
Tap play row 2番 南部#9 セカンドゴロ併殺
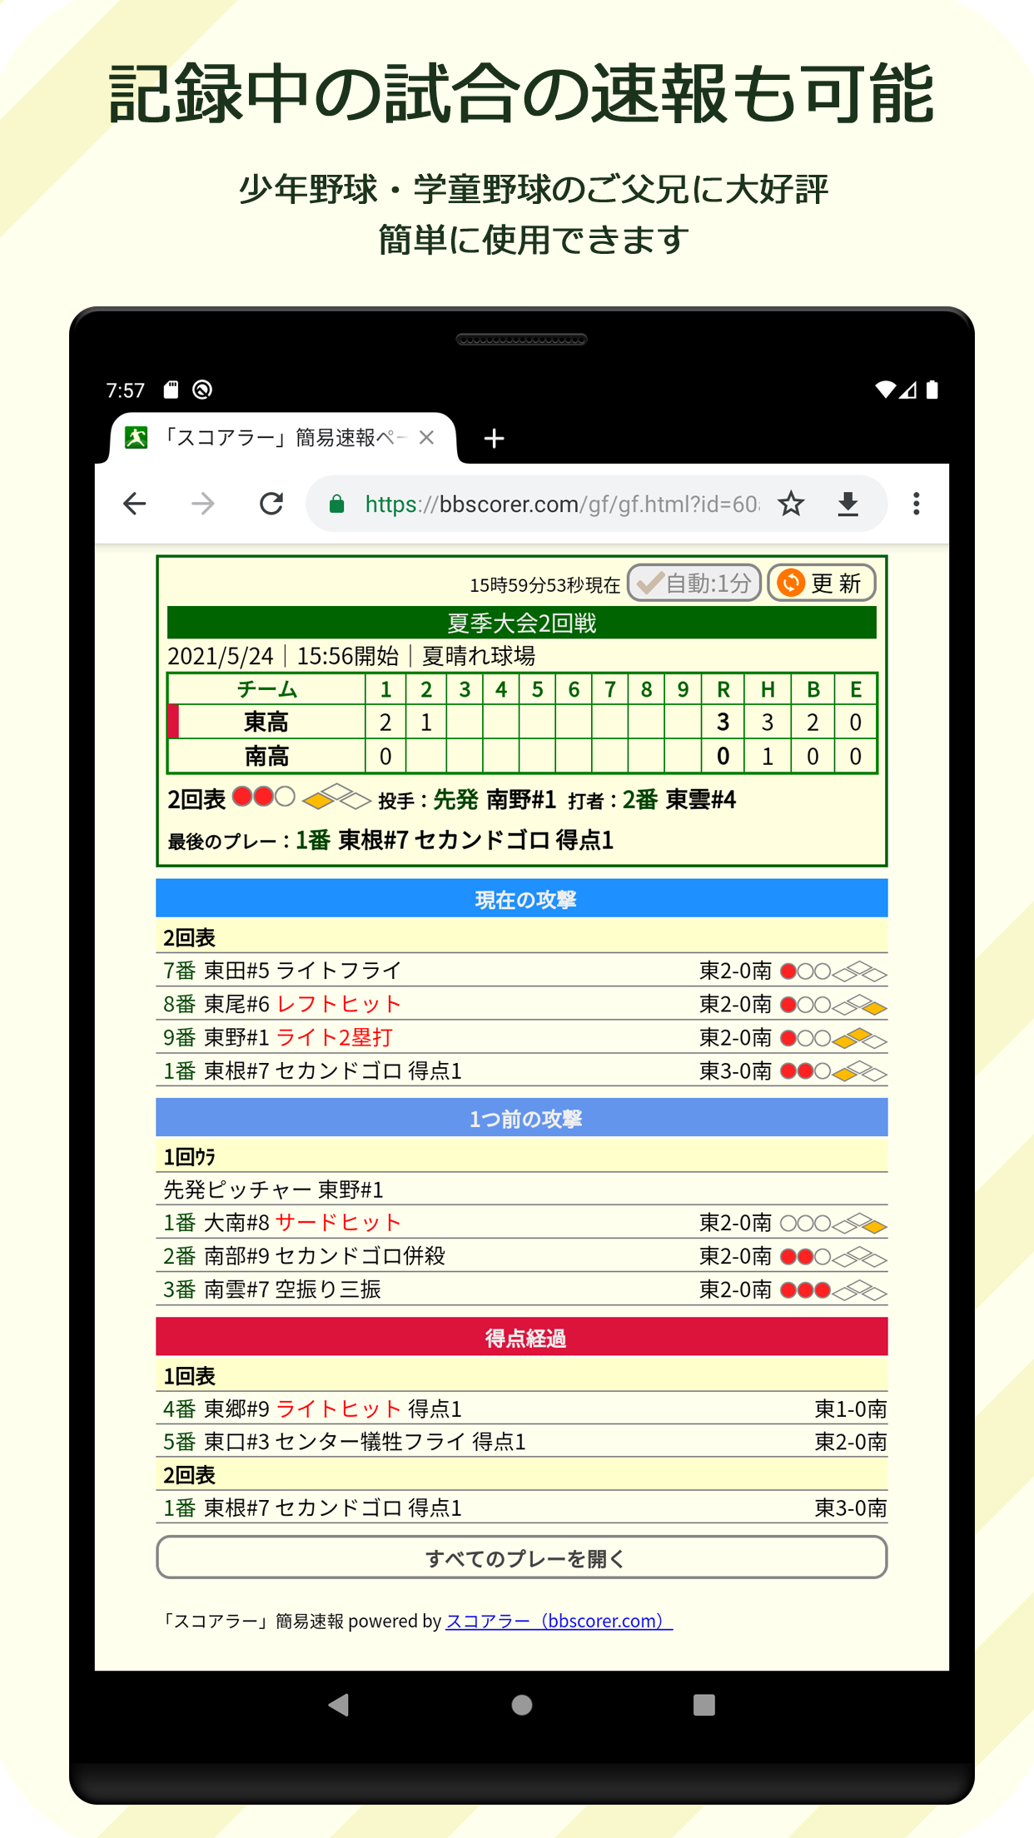pos(522,1255)
